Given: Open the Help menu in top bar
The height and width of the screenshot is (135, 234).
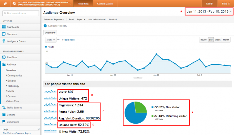Looking at the screenshot, I should (x=225, y=4).
